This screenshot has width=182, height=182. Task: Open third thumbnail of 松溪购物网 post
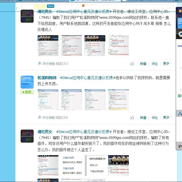(x=95, y=100)
